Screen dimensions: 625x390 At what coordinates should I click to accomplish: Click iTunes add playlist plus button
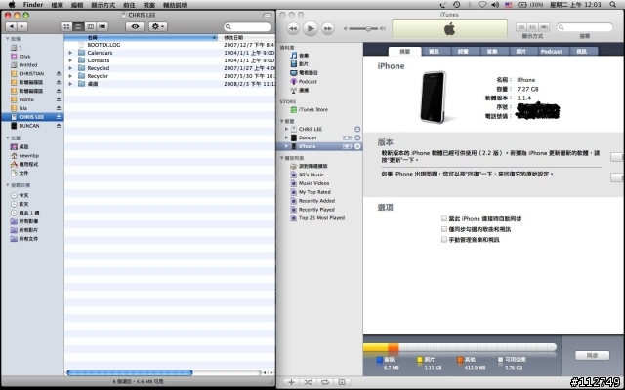point(291,382)
